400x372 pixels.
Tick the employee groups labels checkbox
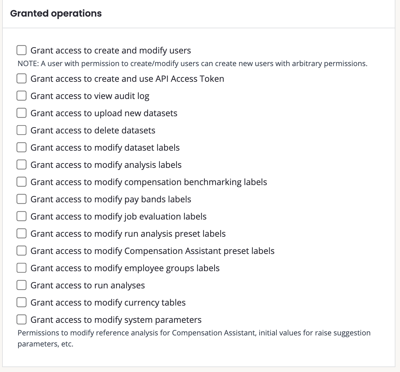pos(21,268)
